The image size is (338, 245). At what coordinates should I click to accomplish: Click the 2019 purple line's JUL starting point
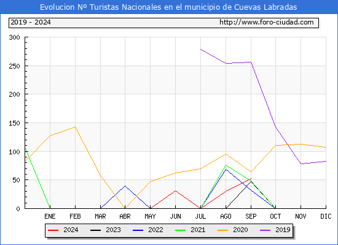coord(201,49)
